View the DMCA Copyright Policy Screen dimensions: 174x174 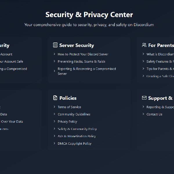[75, 143]
